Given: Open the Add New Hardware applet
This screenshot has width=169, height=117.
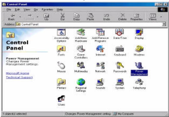Looking at the screenshot, I should (81, 32).
